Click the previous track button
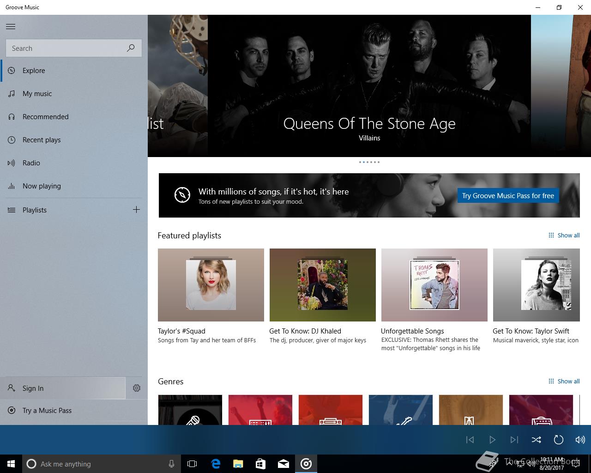Image resolution: width=591 pixels, height=473 pixels. pyautogui.click(x=470, y=440)
